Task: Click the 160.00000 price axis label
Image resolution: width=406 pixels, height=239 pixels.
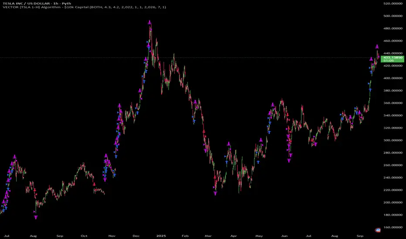Action: (393, 227)
